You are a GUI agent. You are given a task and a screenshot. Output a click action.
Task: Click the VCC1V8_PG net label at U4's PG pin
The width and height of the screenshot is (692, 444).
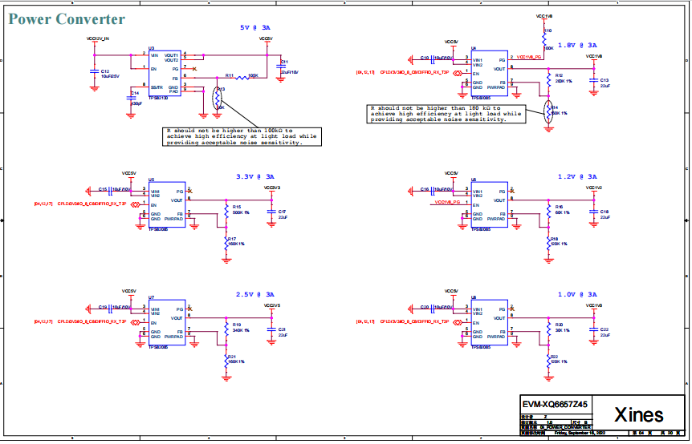point(528,57)
